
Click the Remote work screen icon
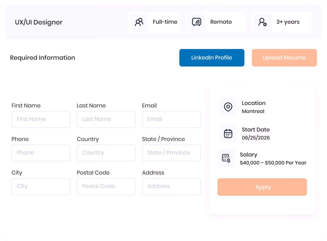197,22
